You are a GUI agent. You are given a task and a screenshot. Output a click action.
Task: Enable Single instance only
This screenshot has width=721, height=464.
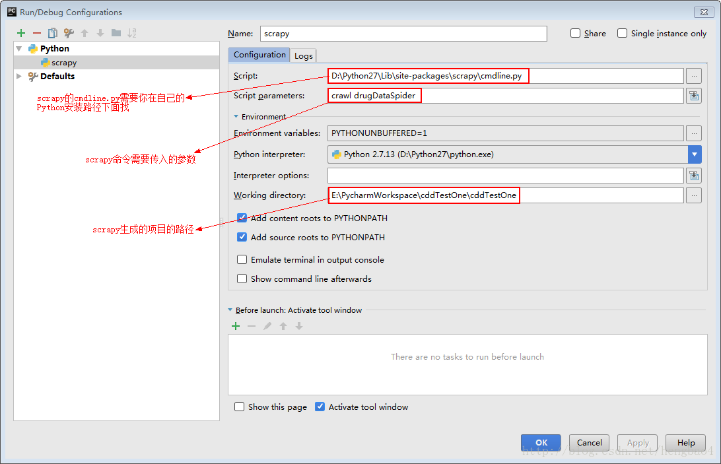(x=622, y=33)
